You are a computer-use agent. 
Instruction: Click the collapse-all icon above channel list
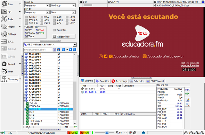(70, 50)
